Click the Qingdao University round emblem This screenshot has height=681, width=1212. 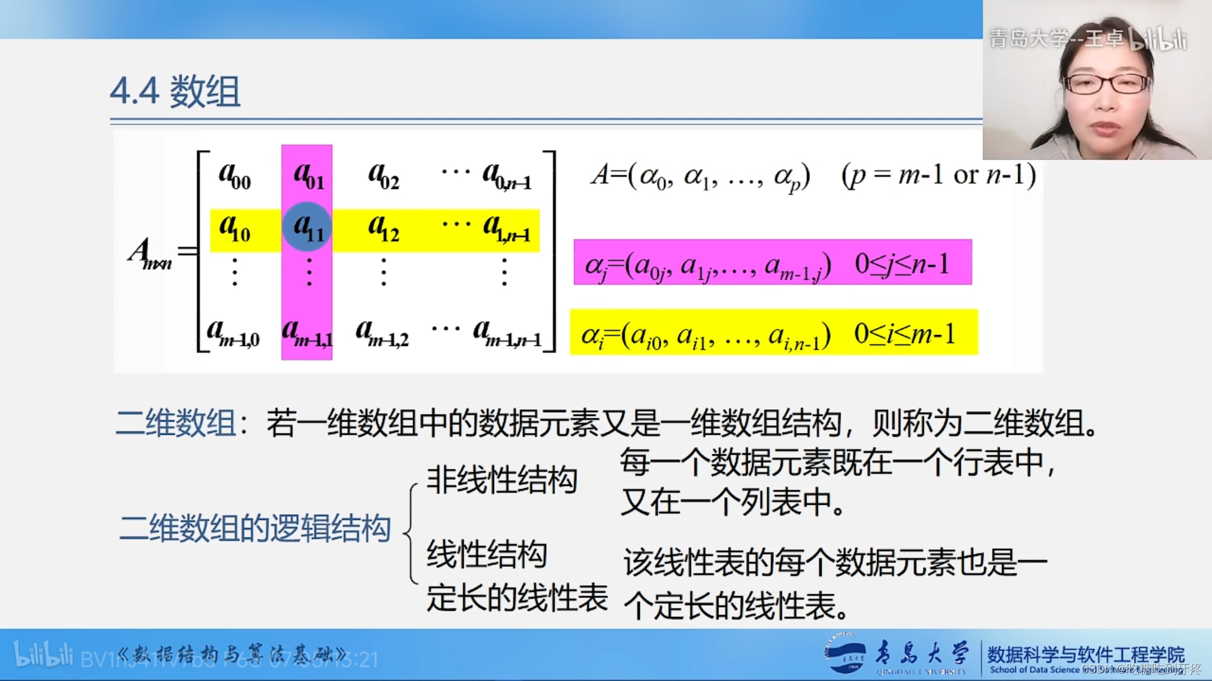845,654
